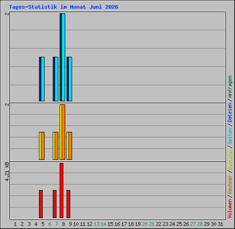
Task: Click the orange bar for day 9
Action: tap(70, 146)
